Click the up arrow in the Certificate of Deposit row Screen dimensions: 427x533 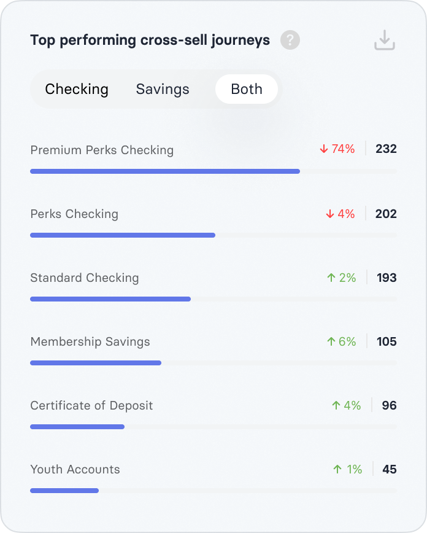point(336,405)
